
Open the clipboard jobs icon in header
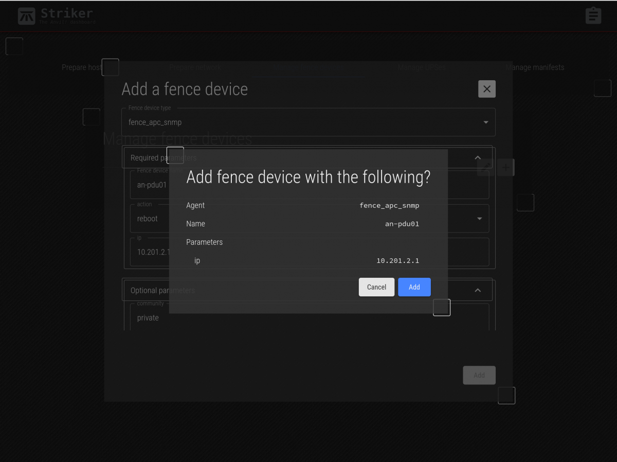(593, 15)
